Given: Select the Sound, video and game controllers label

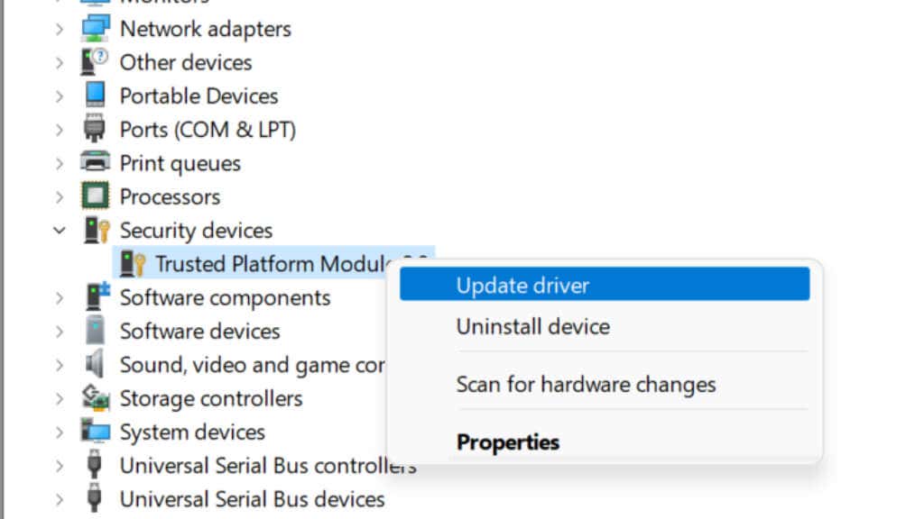Looking at the screenshot, I should (253, 365).
